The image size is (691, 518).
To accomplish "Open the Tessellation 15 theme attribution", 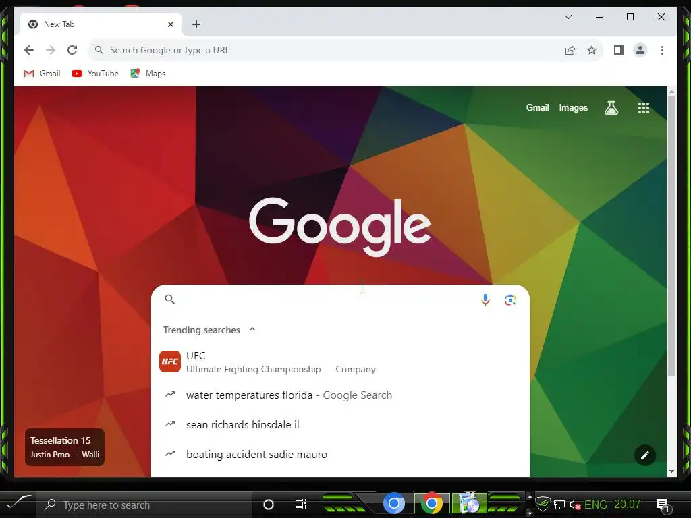I will (x=65, y=447).
